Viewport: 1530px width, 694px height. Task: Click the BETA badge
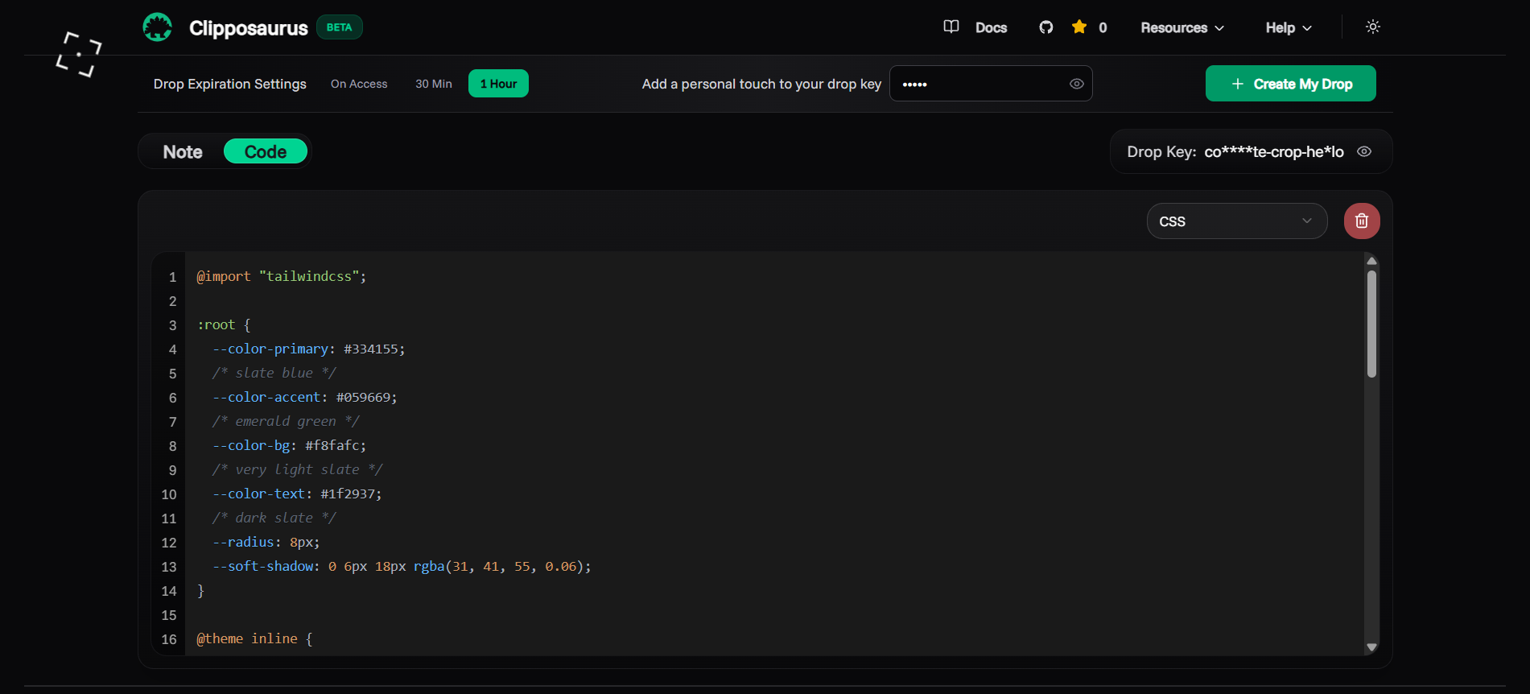[x=339, y=27]
